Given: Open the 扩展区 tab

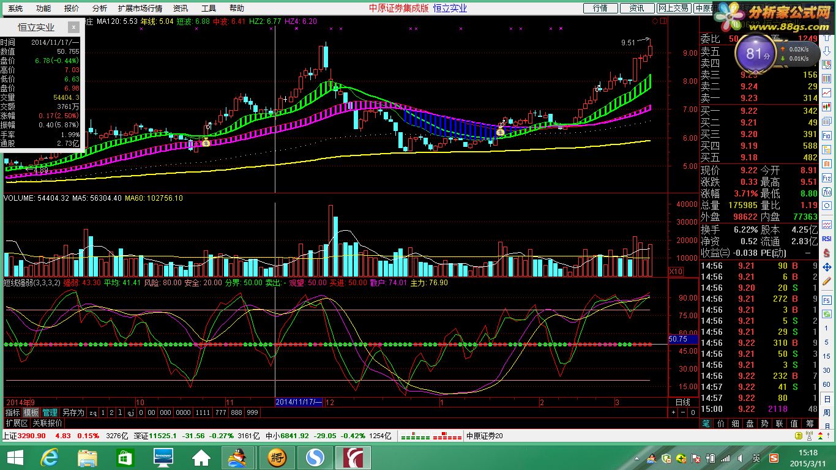Looking at the screenshot, I should (17, 423).
